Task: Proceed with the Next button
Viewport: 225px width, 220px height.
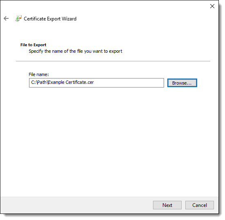Action: [167, 205]
